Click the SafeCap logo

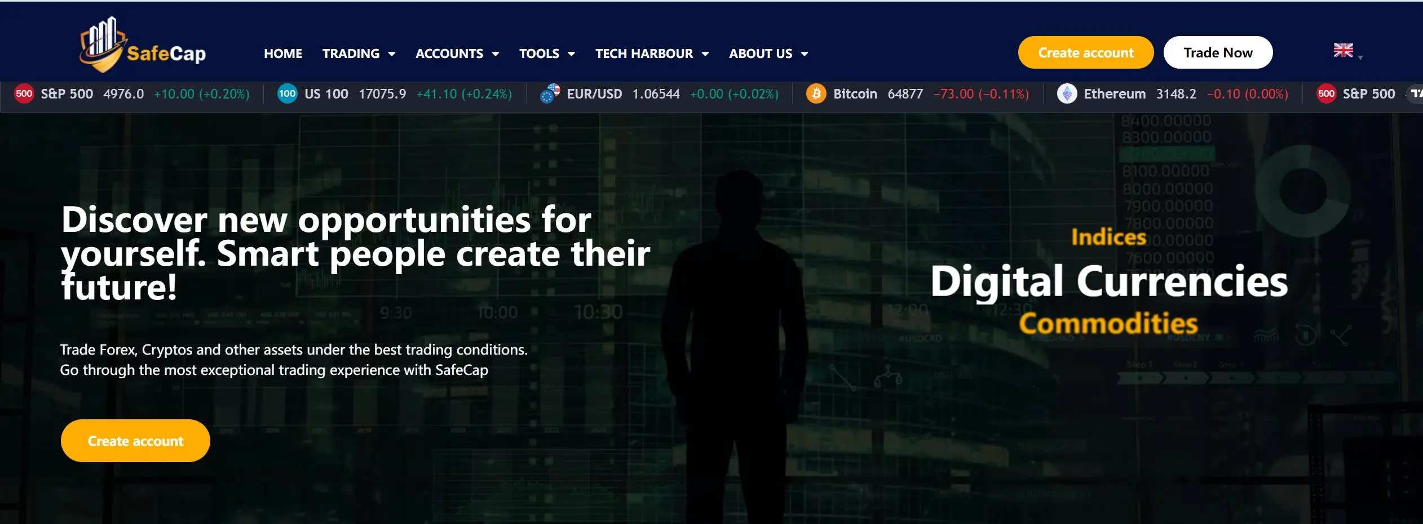(x=143, y=45)
